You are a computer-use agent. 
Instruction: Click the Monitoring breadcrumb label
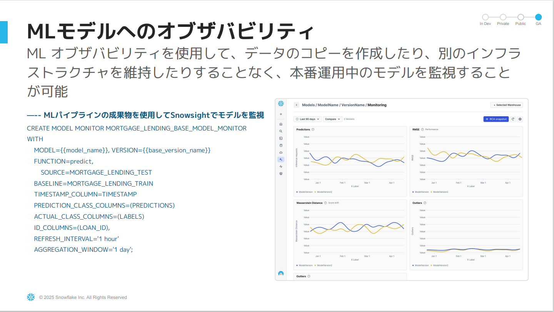pyautogui.click(x=377, y=105)
